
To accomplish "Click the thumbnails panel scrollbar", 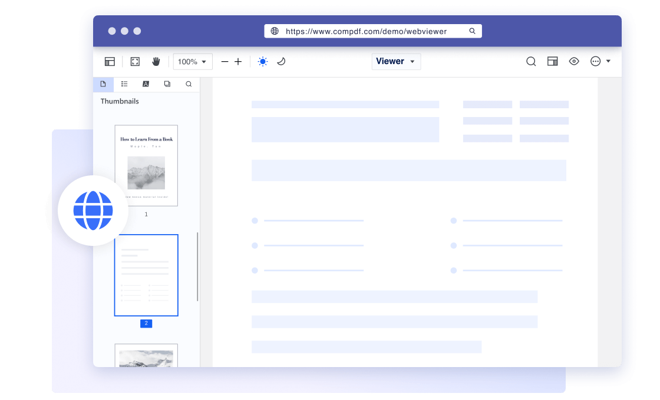I will 197,267.
